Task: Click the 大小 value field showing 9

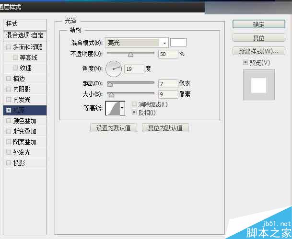Action: [x=168, y=94]
